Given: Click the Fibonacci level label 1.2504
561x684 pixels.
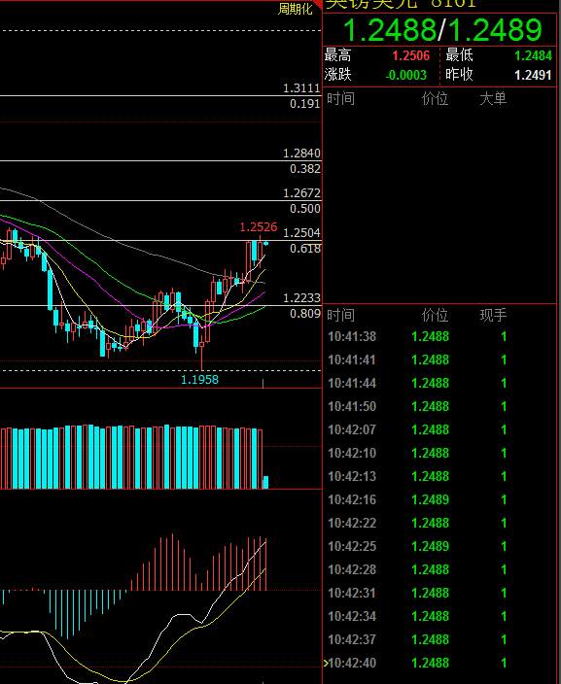Looking at the screenshot, I should point(301,232).
